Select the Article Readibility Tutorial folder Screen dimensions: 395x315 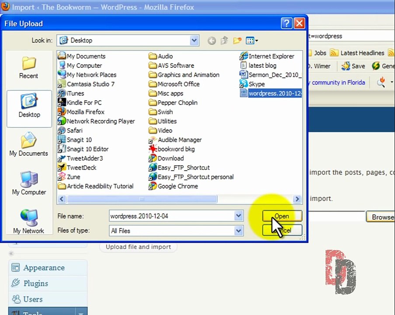pyautogui.click(x=96, y=186)
